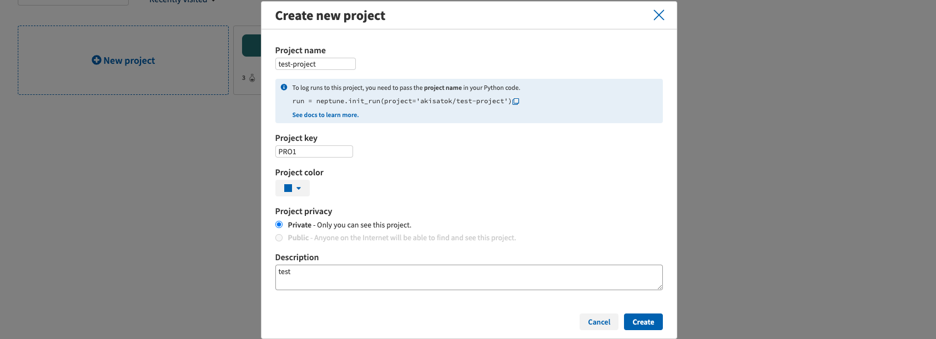
Task: Copy the neptune.init_run code snippet
Action: pyautogui.click(x=516, y=102)
